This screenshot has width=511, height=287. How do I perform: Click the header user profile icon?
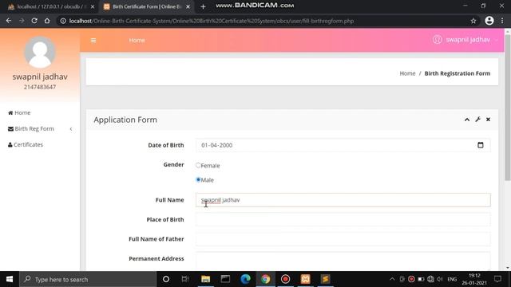[437, 40]
